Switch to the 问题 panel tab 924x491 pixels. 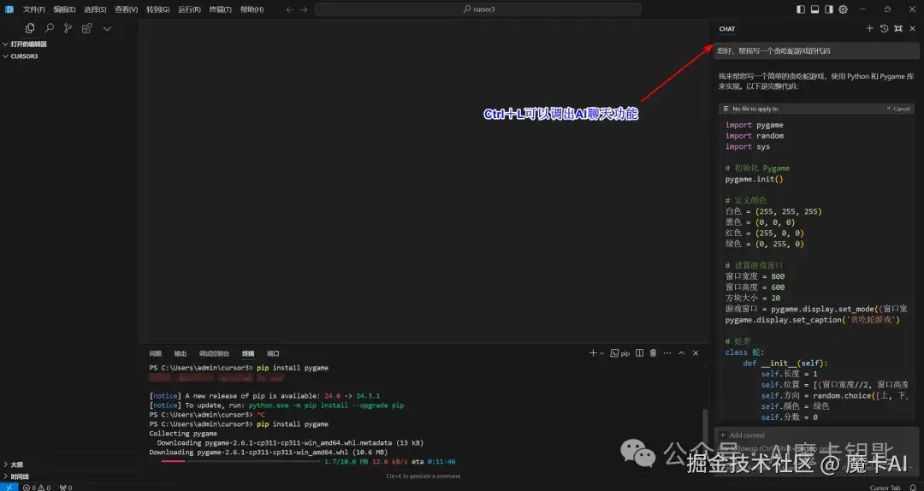pos(155,353)
